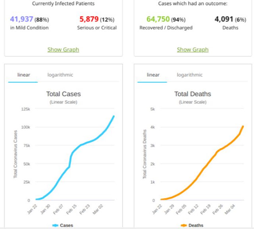This screenshot has width=254, height=229.
Task: Toggle the blue Cases legend marker
Action: pyautogui.click(x=55, y=225)
